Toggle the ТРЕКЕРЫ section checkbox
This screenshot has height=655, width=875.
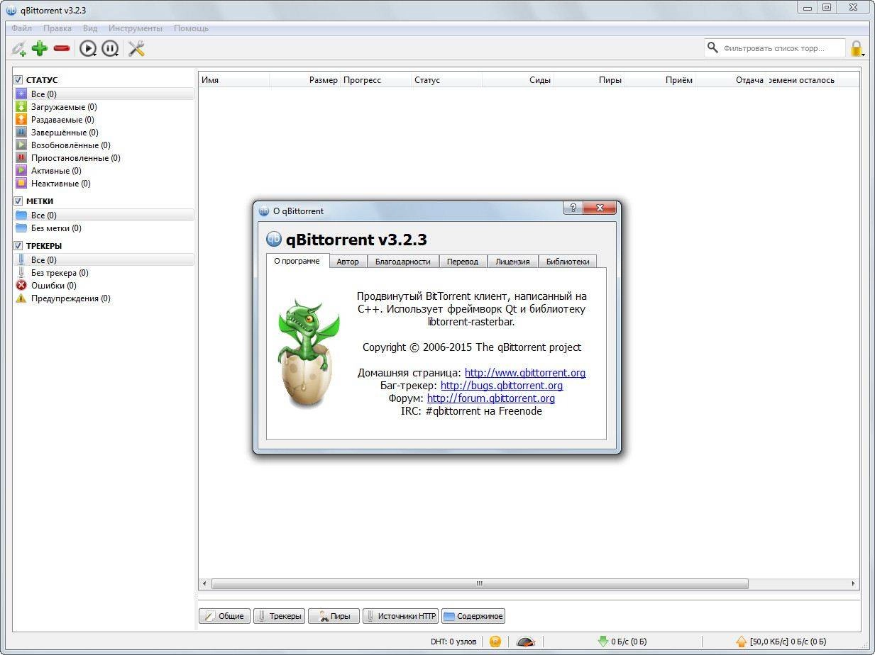coord(18,246)
